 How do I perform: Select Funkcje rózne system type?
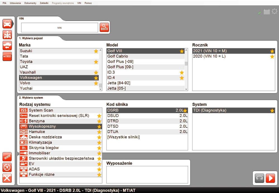click(x=61, y=174)
